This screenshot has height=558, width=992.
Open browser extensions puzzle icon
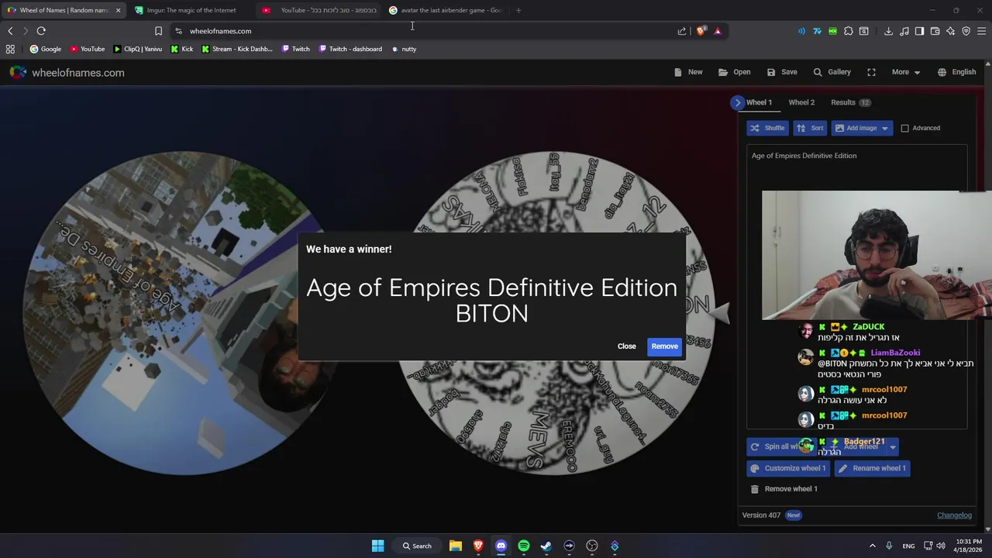pyautogui.click(x=849, y=31)
